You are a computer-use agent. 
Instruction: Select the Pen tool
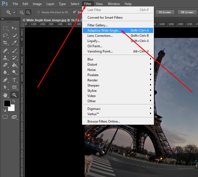pyautogui.click(x=5, y=80)
